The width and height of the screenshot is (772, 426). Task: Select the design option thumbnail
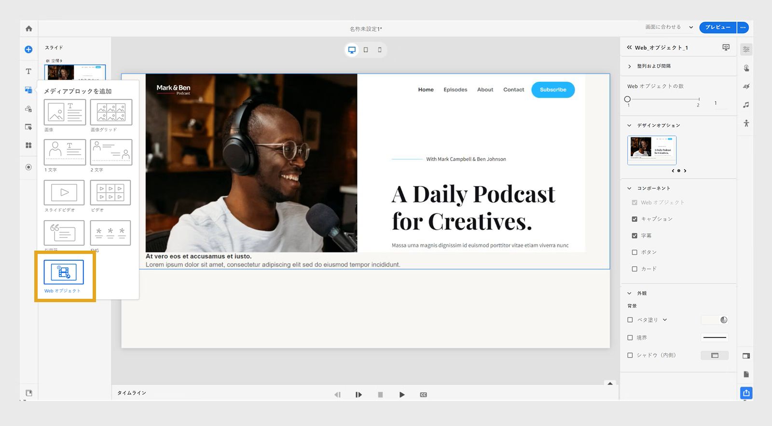pos(652,150)
